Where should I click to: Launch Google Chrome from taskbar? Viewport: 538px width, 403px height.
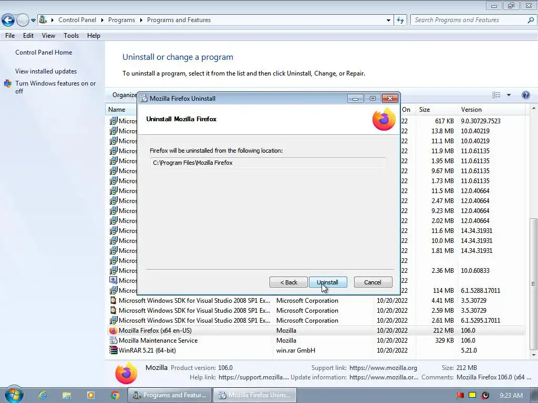point(115,395)
